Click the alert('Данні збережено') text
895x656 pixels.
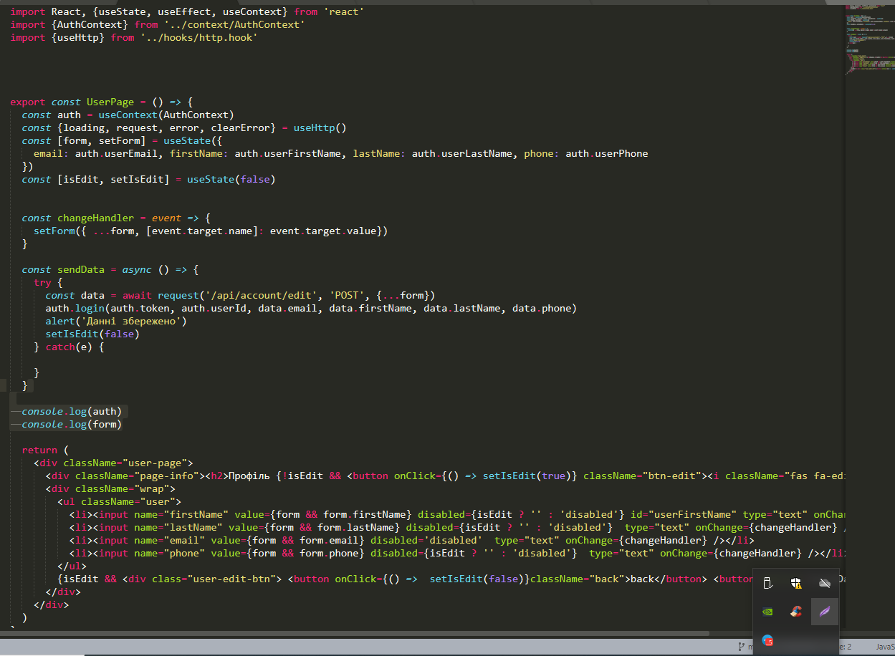pyautogui.click(x=116, y=321)
